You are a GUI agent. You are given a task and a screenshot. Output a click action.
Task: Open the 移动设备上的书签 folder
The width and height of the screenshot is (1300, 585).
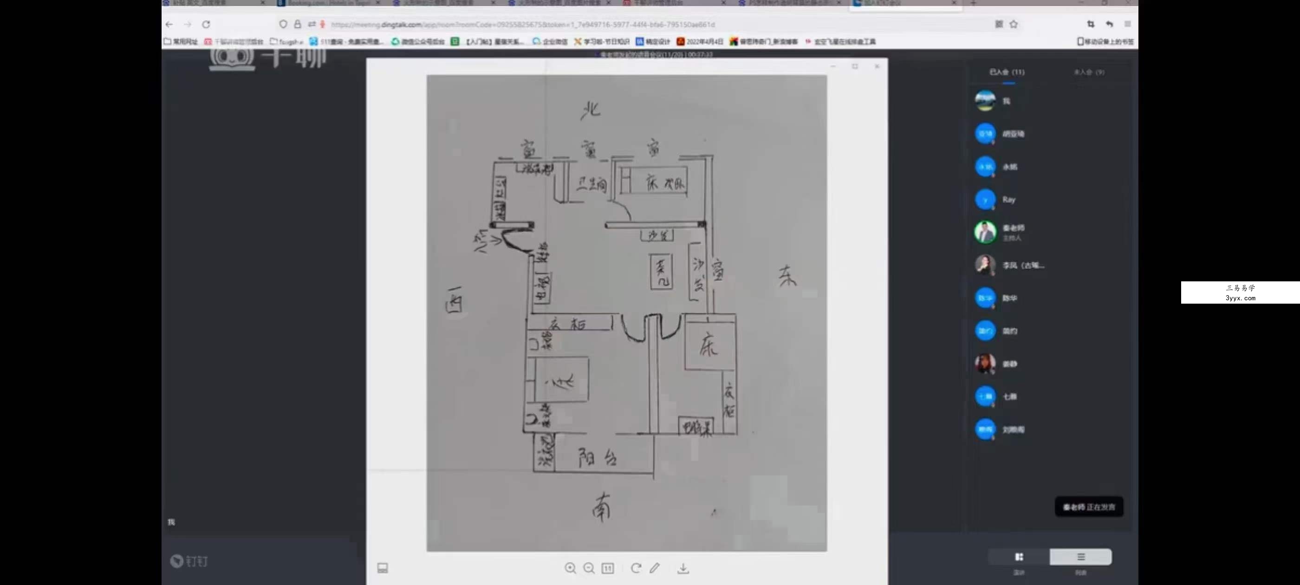[x=1105, y=41]
